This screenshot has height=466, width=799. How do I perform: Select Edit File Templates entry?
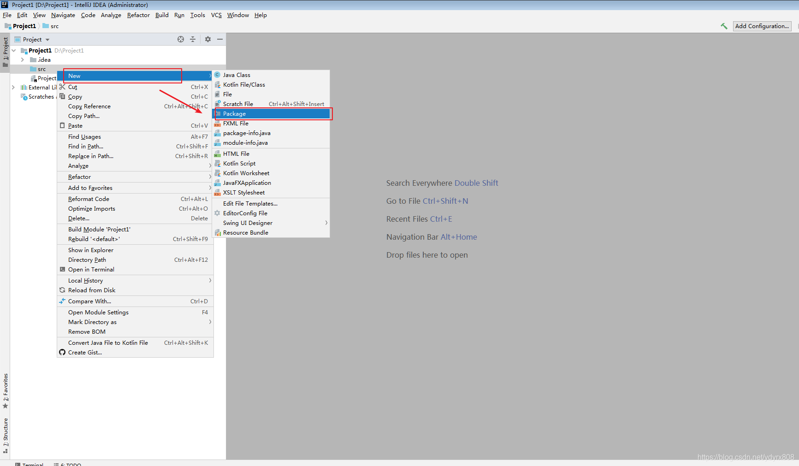[271, 203]
